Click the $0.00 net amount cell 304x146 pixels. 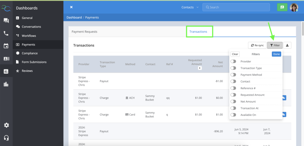pyautogui.click(x=219, y=98)
